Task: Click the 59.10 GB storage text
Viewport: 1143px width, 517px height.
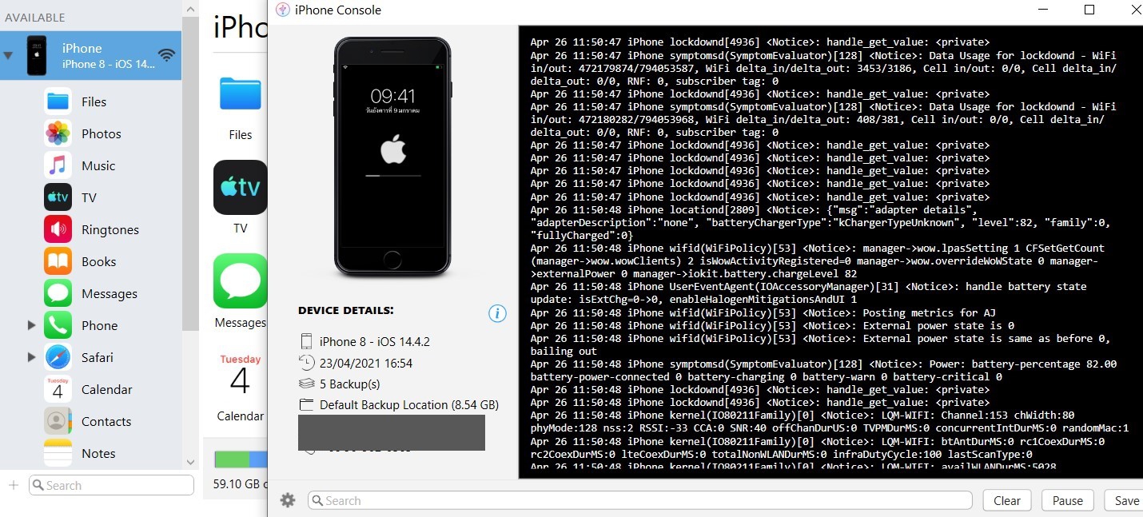Action: (x=240, y=483)
